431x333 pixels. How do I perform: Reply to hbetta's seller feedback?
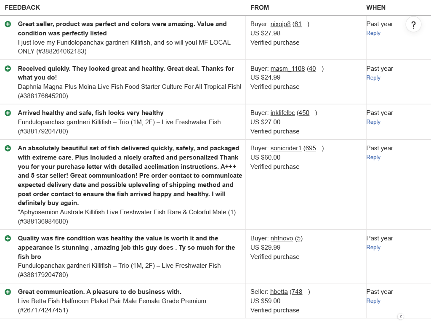[373, 301]
